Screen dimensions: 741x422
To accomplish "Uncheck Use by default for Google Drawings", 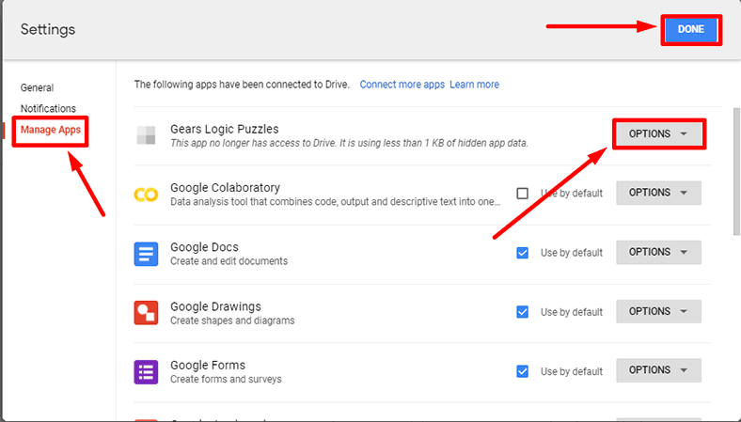I will (x=522, y=312).
